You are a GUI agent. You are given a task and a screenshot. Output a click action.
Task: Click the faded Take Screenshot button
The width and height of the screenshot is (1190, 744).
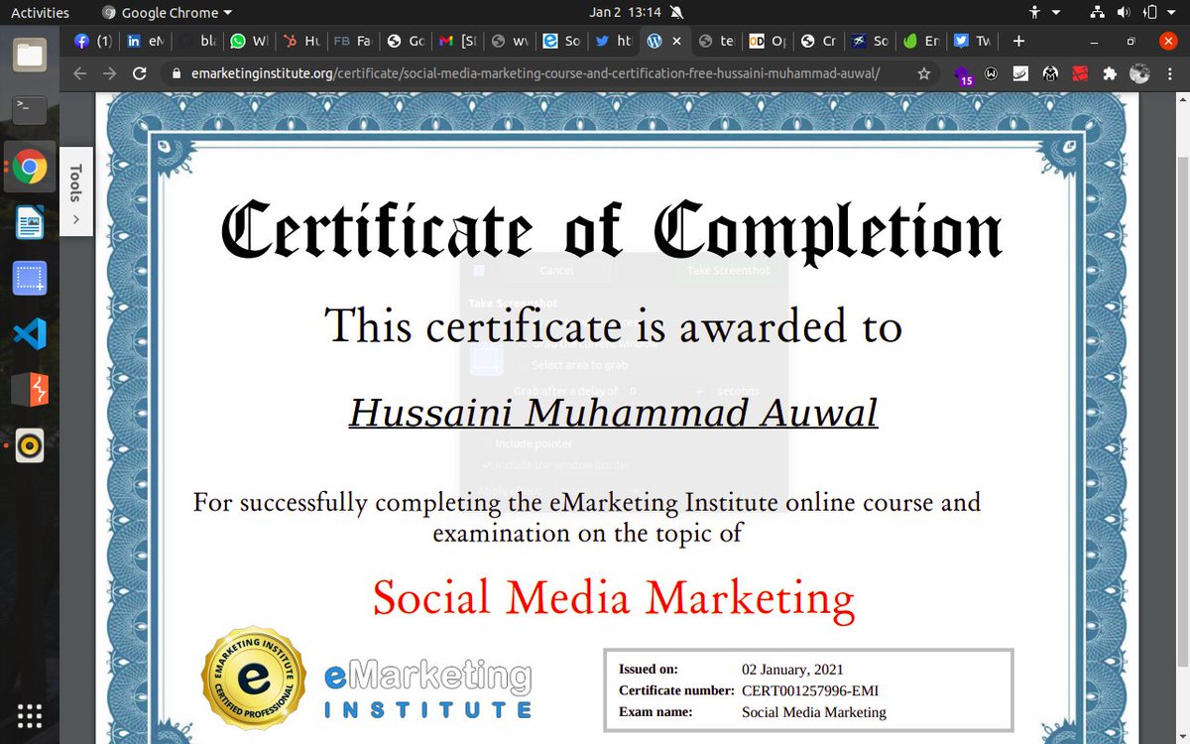coord(728,270)
